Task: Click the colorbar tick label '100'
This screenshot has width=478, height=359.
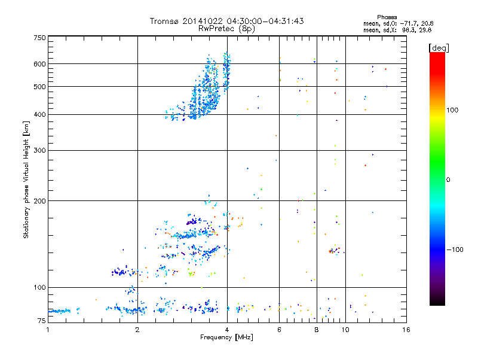Action: click(452, 110)
